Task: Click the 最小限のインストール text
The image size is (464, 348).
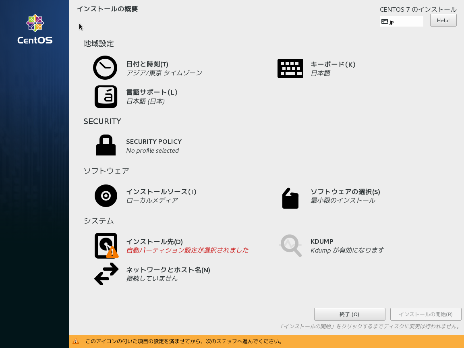Action: [343, 200]
